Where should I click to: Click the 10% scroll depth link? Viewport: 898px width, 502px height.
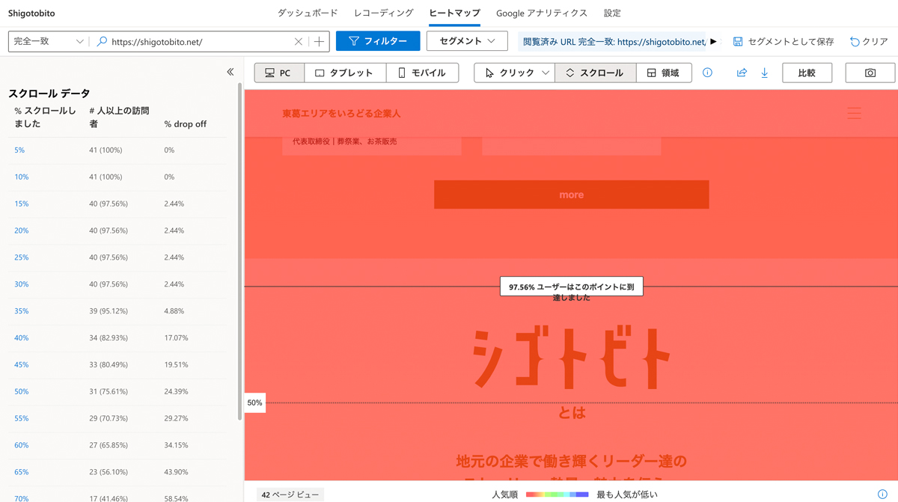(21, 177)
